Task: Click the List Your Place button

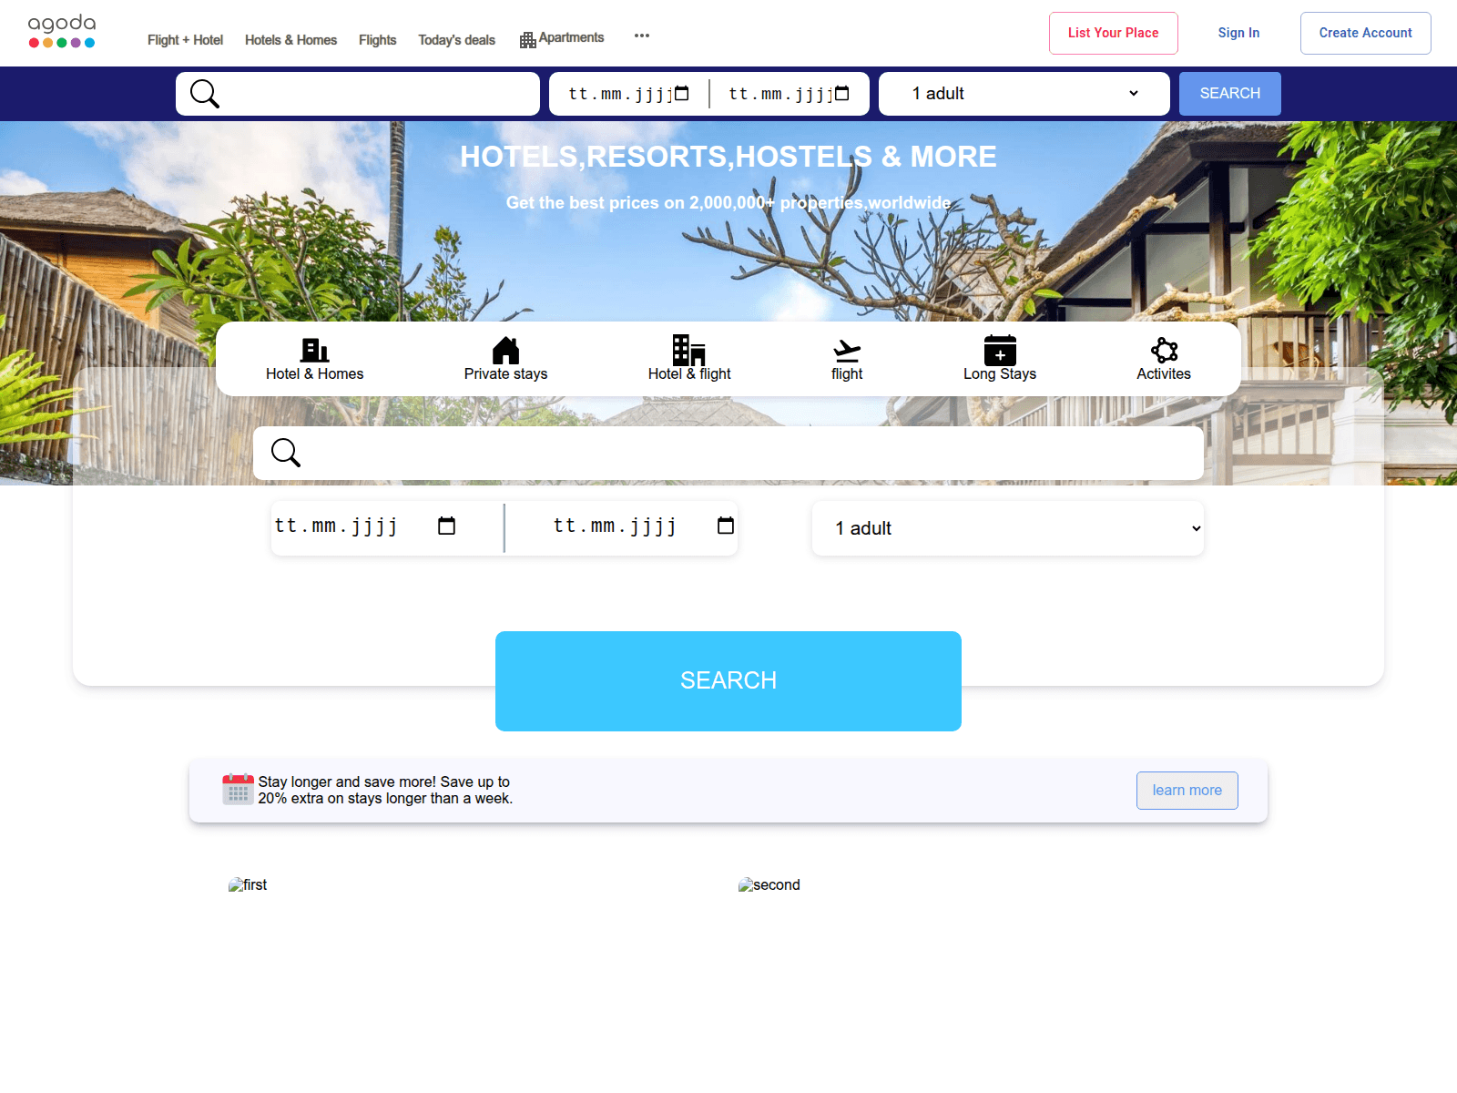Action: (x=1114, y=33)
